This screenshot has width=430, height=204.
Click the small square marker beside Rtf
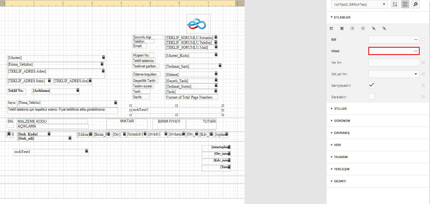click(x=423, y=40)
